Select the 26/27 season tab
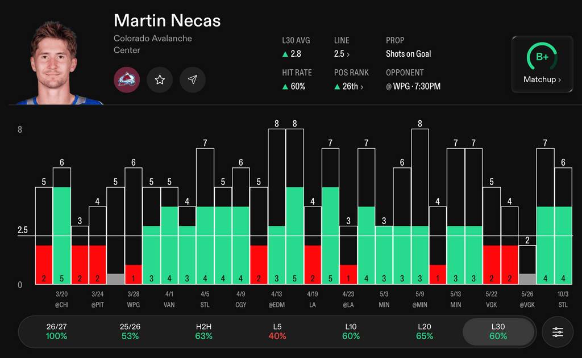 coord(56,331)
